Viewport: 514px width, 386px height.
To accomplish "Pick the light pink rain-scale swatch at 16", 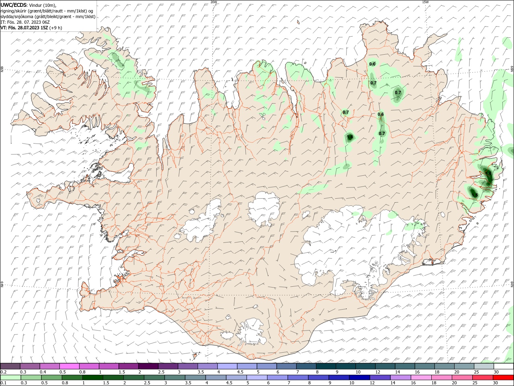I will click(x=421, y=378).
